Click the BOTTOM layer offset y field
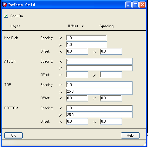Image resolution: width=148 pixels, height=147 pixels. coord(111,121)
